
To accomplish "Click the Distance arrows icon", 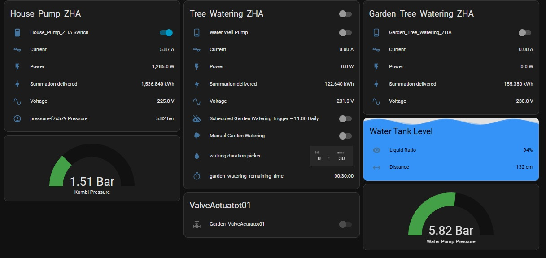I will (376, 167).
